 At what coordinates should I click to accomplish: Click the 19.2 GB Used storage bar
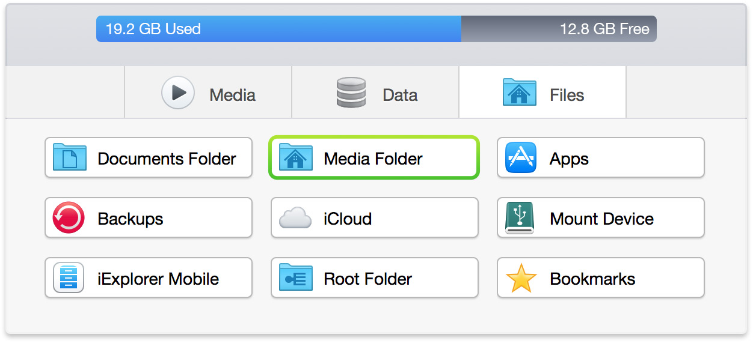click(278, 29)
